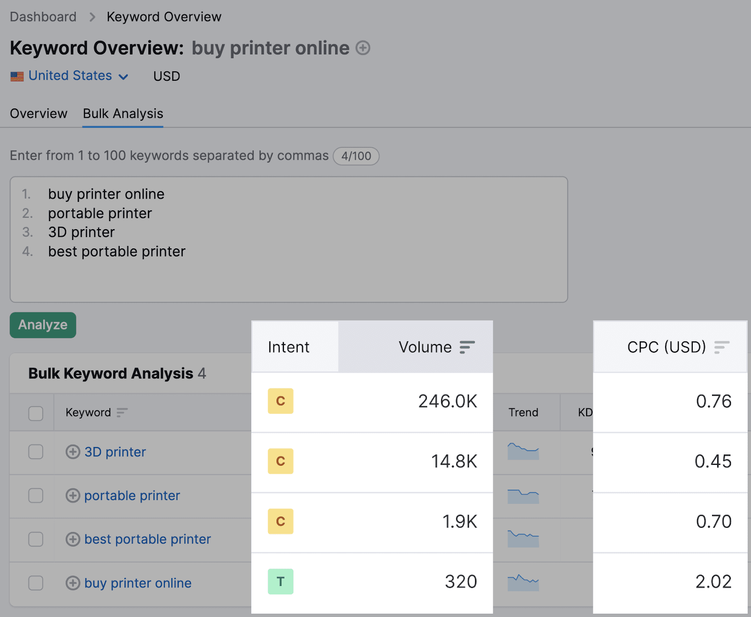The image size is (751, 617).
Task: Expand the portable printer keyword row
Action: click(x=73, y=495)
